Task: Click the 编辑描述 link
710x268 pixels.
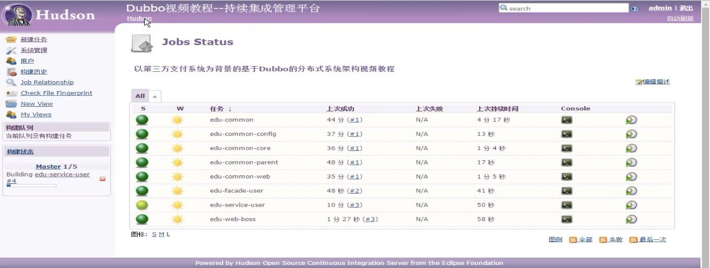Action: (656, 82)
